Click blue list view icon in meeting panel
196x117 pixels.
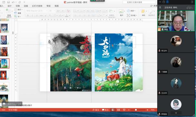[x=168, y=2]
